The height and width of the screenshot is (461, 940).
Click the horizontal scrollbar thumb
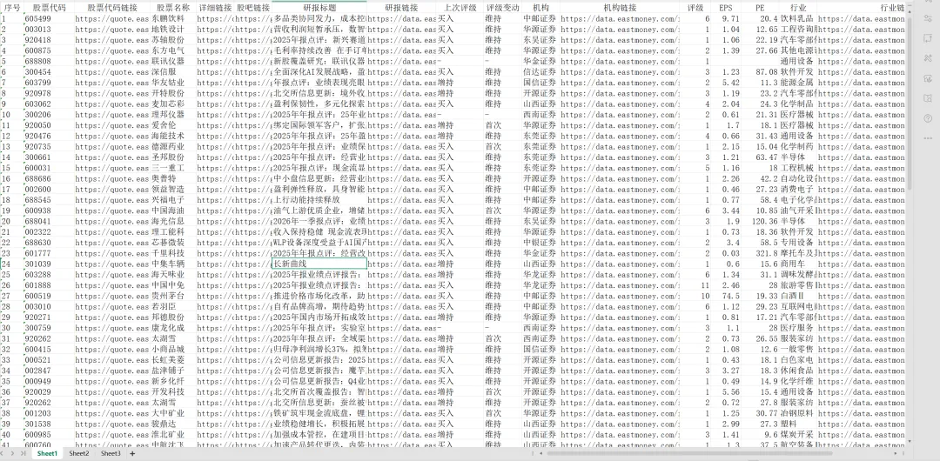688,454
